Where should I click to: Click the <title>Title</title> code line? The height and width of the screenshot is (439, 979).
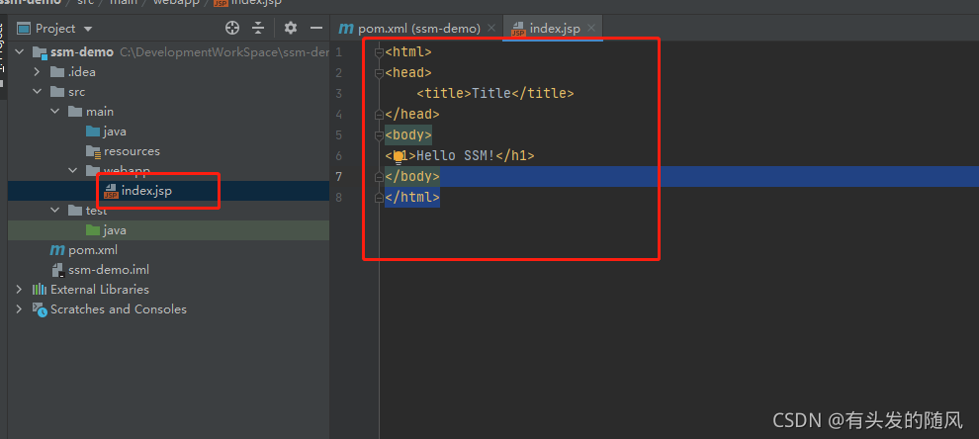495,94
